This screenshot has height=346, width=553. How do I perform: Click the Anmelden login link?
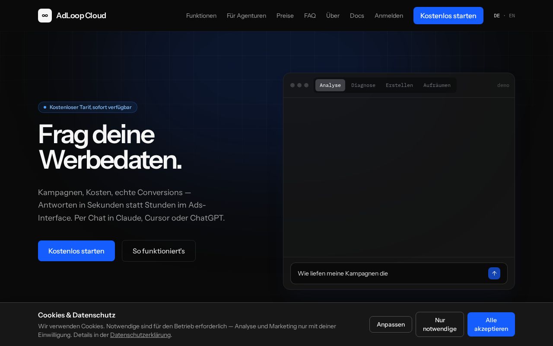click(x=389, y=16)
